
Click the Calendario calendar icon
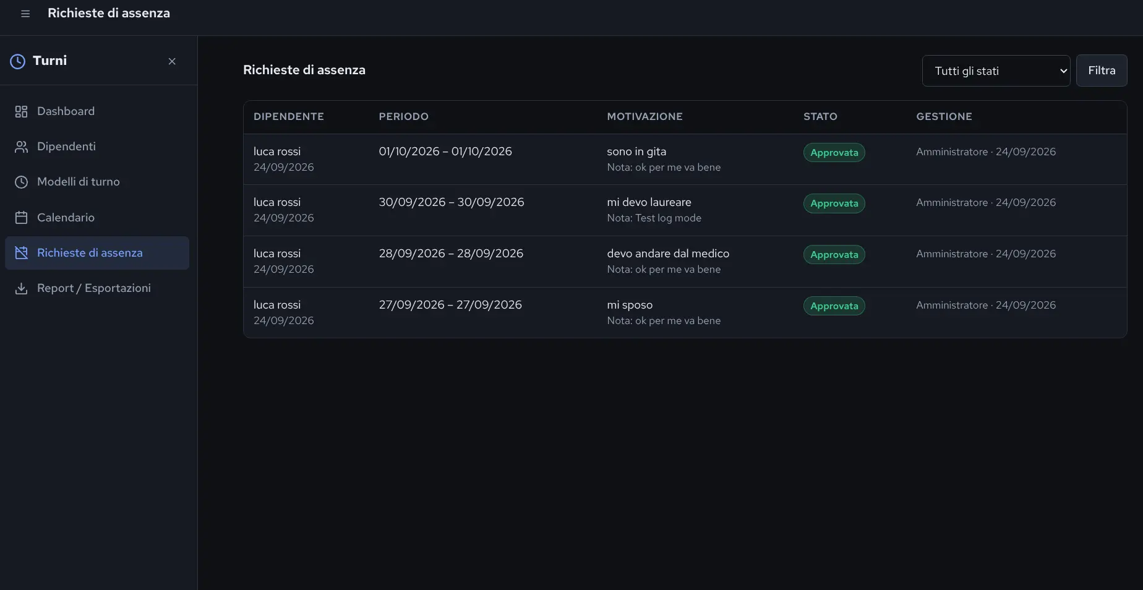pyautogui.click(x=22, y=218)
